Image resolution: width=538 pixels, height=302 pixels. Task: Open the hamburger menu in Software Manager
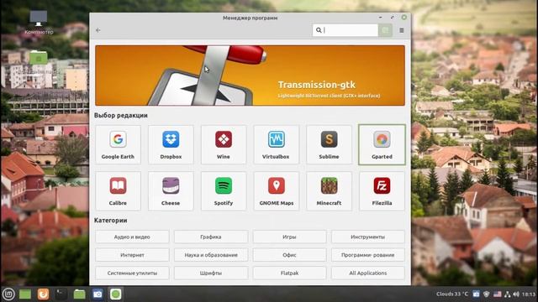pos(402,30)
